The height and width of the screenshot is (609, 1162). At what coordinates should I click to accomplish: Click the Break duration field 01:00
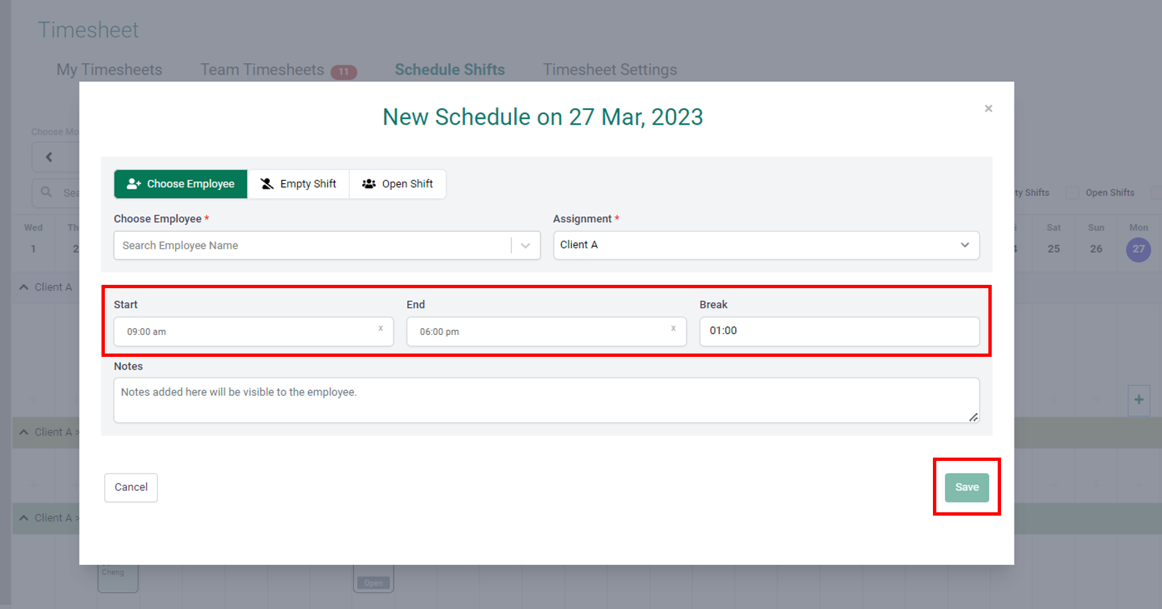[x=839, y=332]
